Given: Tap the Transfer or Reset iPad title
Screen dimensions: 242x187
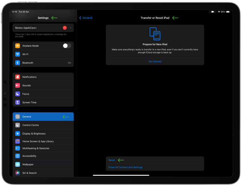Looking at the screenshot, I should coord(155,18).
